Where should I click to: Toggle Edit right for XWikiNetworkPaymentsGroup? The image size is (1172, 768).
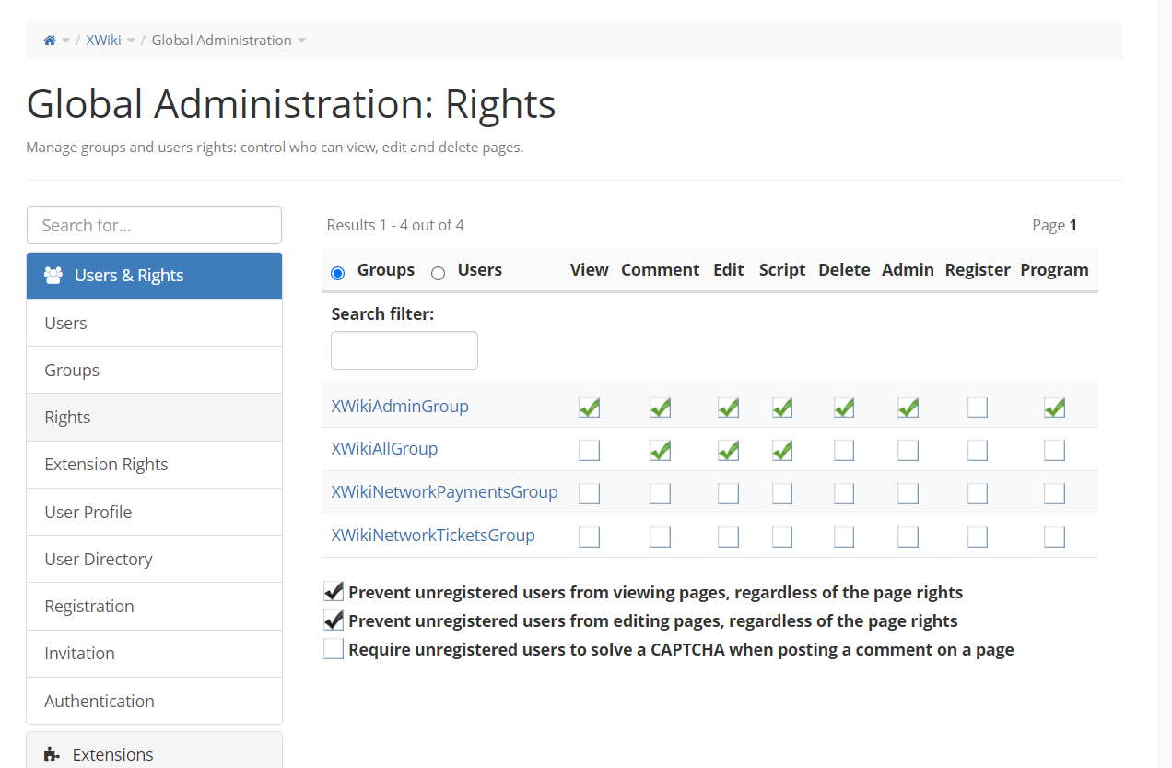[729, 493]
